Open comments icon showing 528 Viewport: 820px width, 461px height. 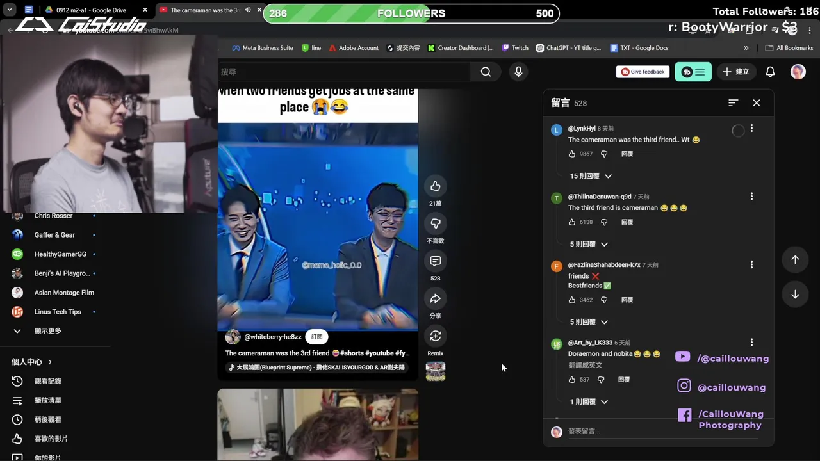[x=436, y=261]
